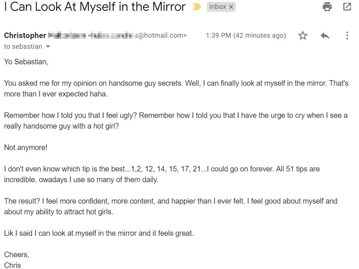Select the Inbox label chip
This screenshot has width=359, height=269.
[x=218, y=7]
